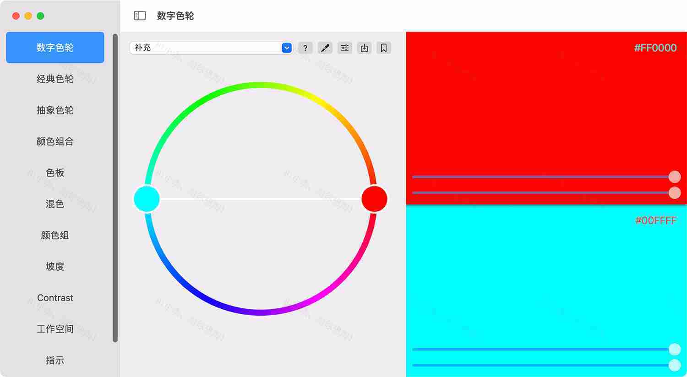Screen dimensions: 687x377
Task: Go to 混色 in the sidebar
Action: click(x=55, y=204)
